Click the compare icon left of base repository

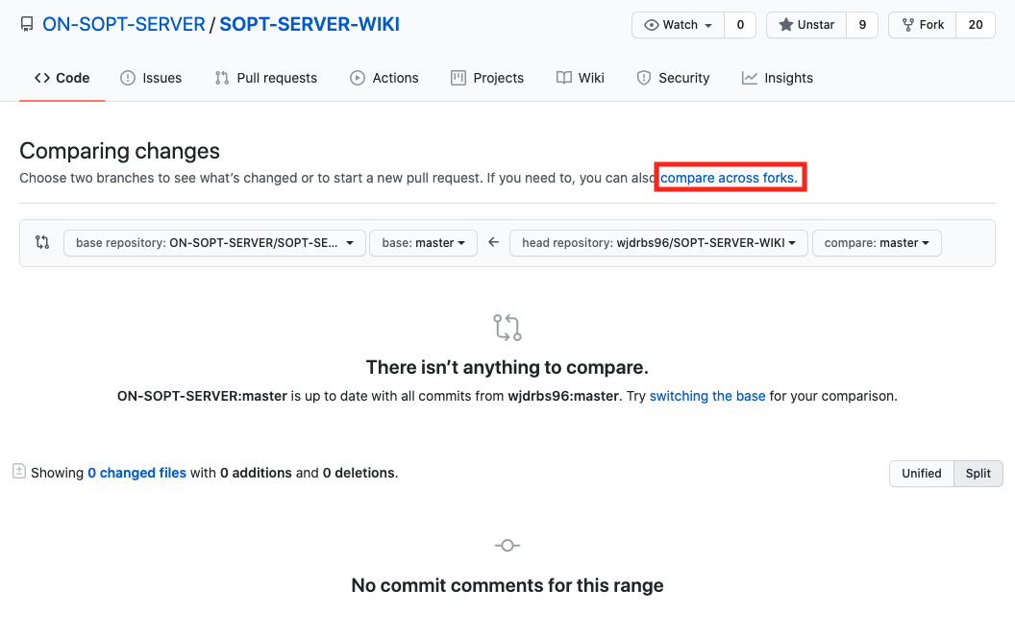[42, 243]
